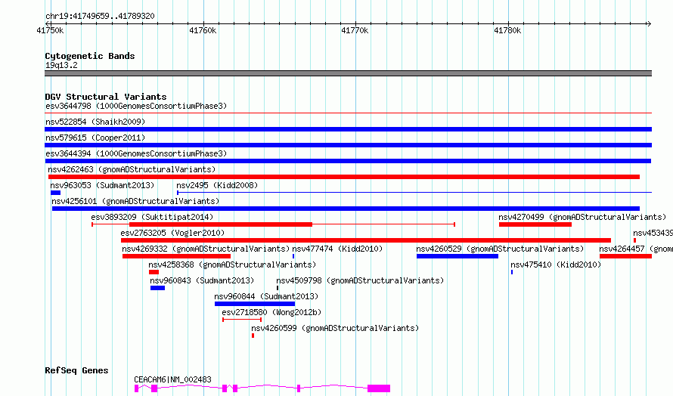This screenshot has width=673, height=396.
Task: Click the partially visible nsv453439 label
Action: [653, 233]
